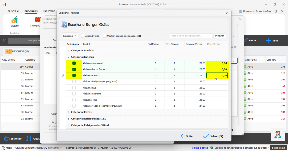Collapse Categoria: Lanches group
The height and width of the screenshot is (151, 288).
point(69,57)
